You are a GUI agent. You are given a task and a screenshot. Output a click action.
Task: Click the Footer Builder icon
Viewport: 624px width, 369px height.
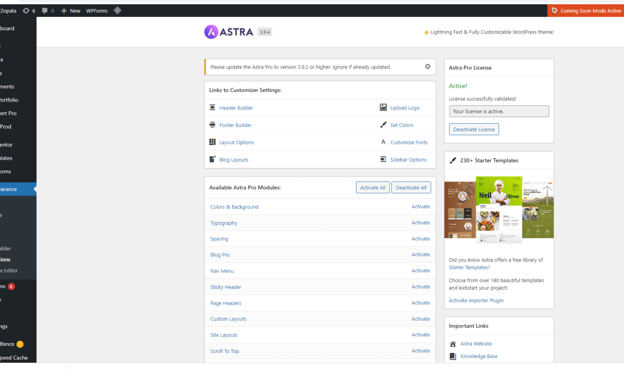(x=212, y=125)
